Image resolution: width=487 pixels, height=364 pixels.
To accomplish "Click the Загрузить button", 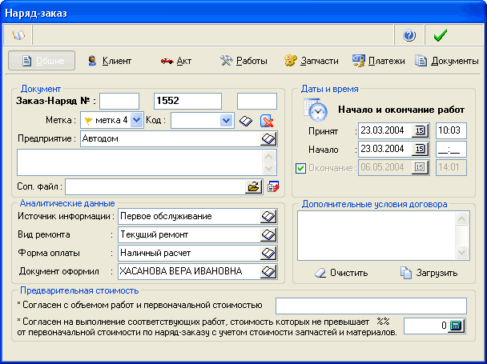I will (x=429, y=273).
